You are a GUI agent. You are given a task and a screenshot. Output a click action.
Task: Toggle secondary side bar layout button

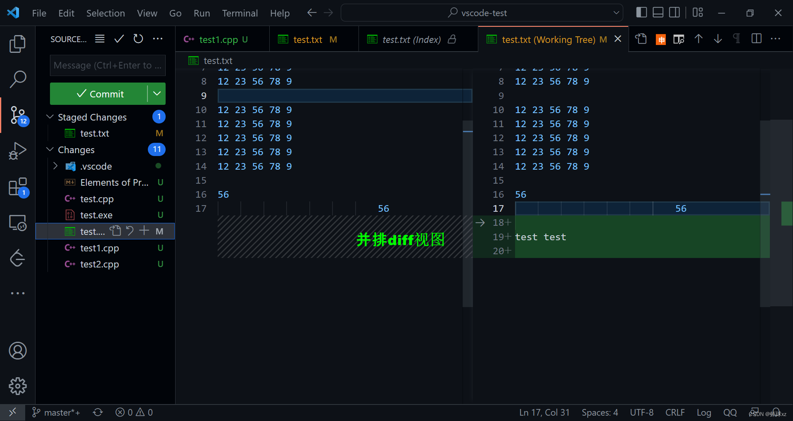(x=674, y=13)
